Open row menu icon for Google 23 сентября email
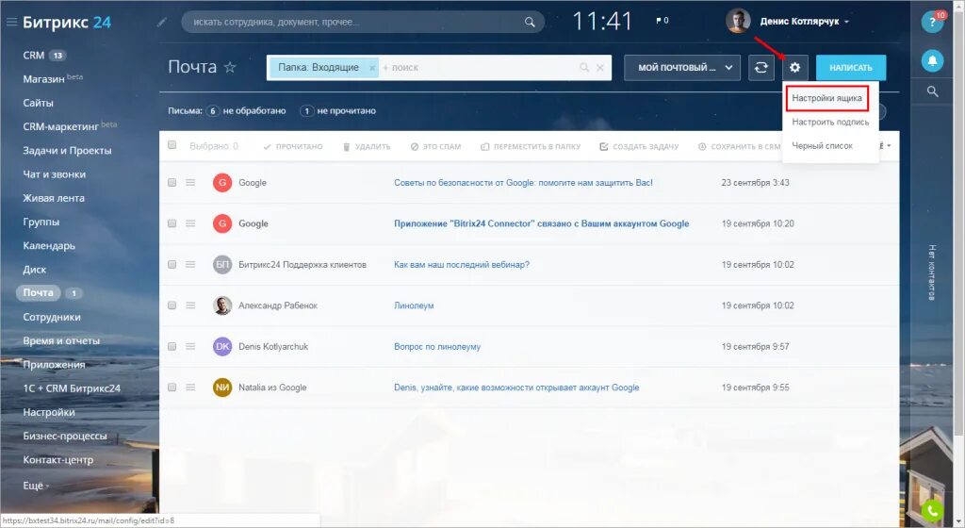The height and width of the screenshot is (528, 965). pos(190,183)
